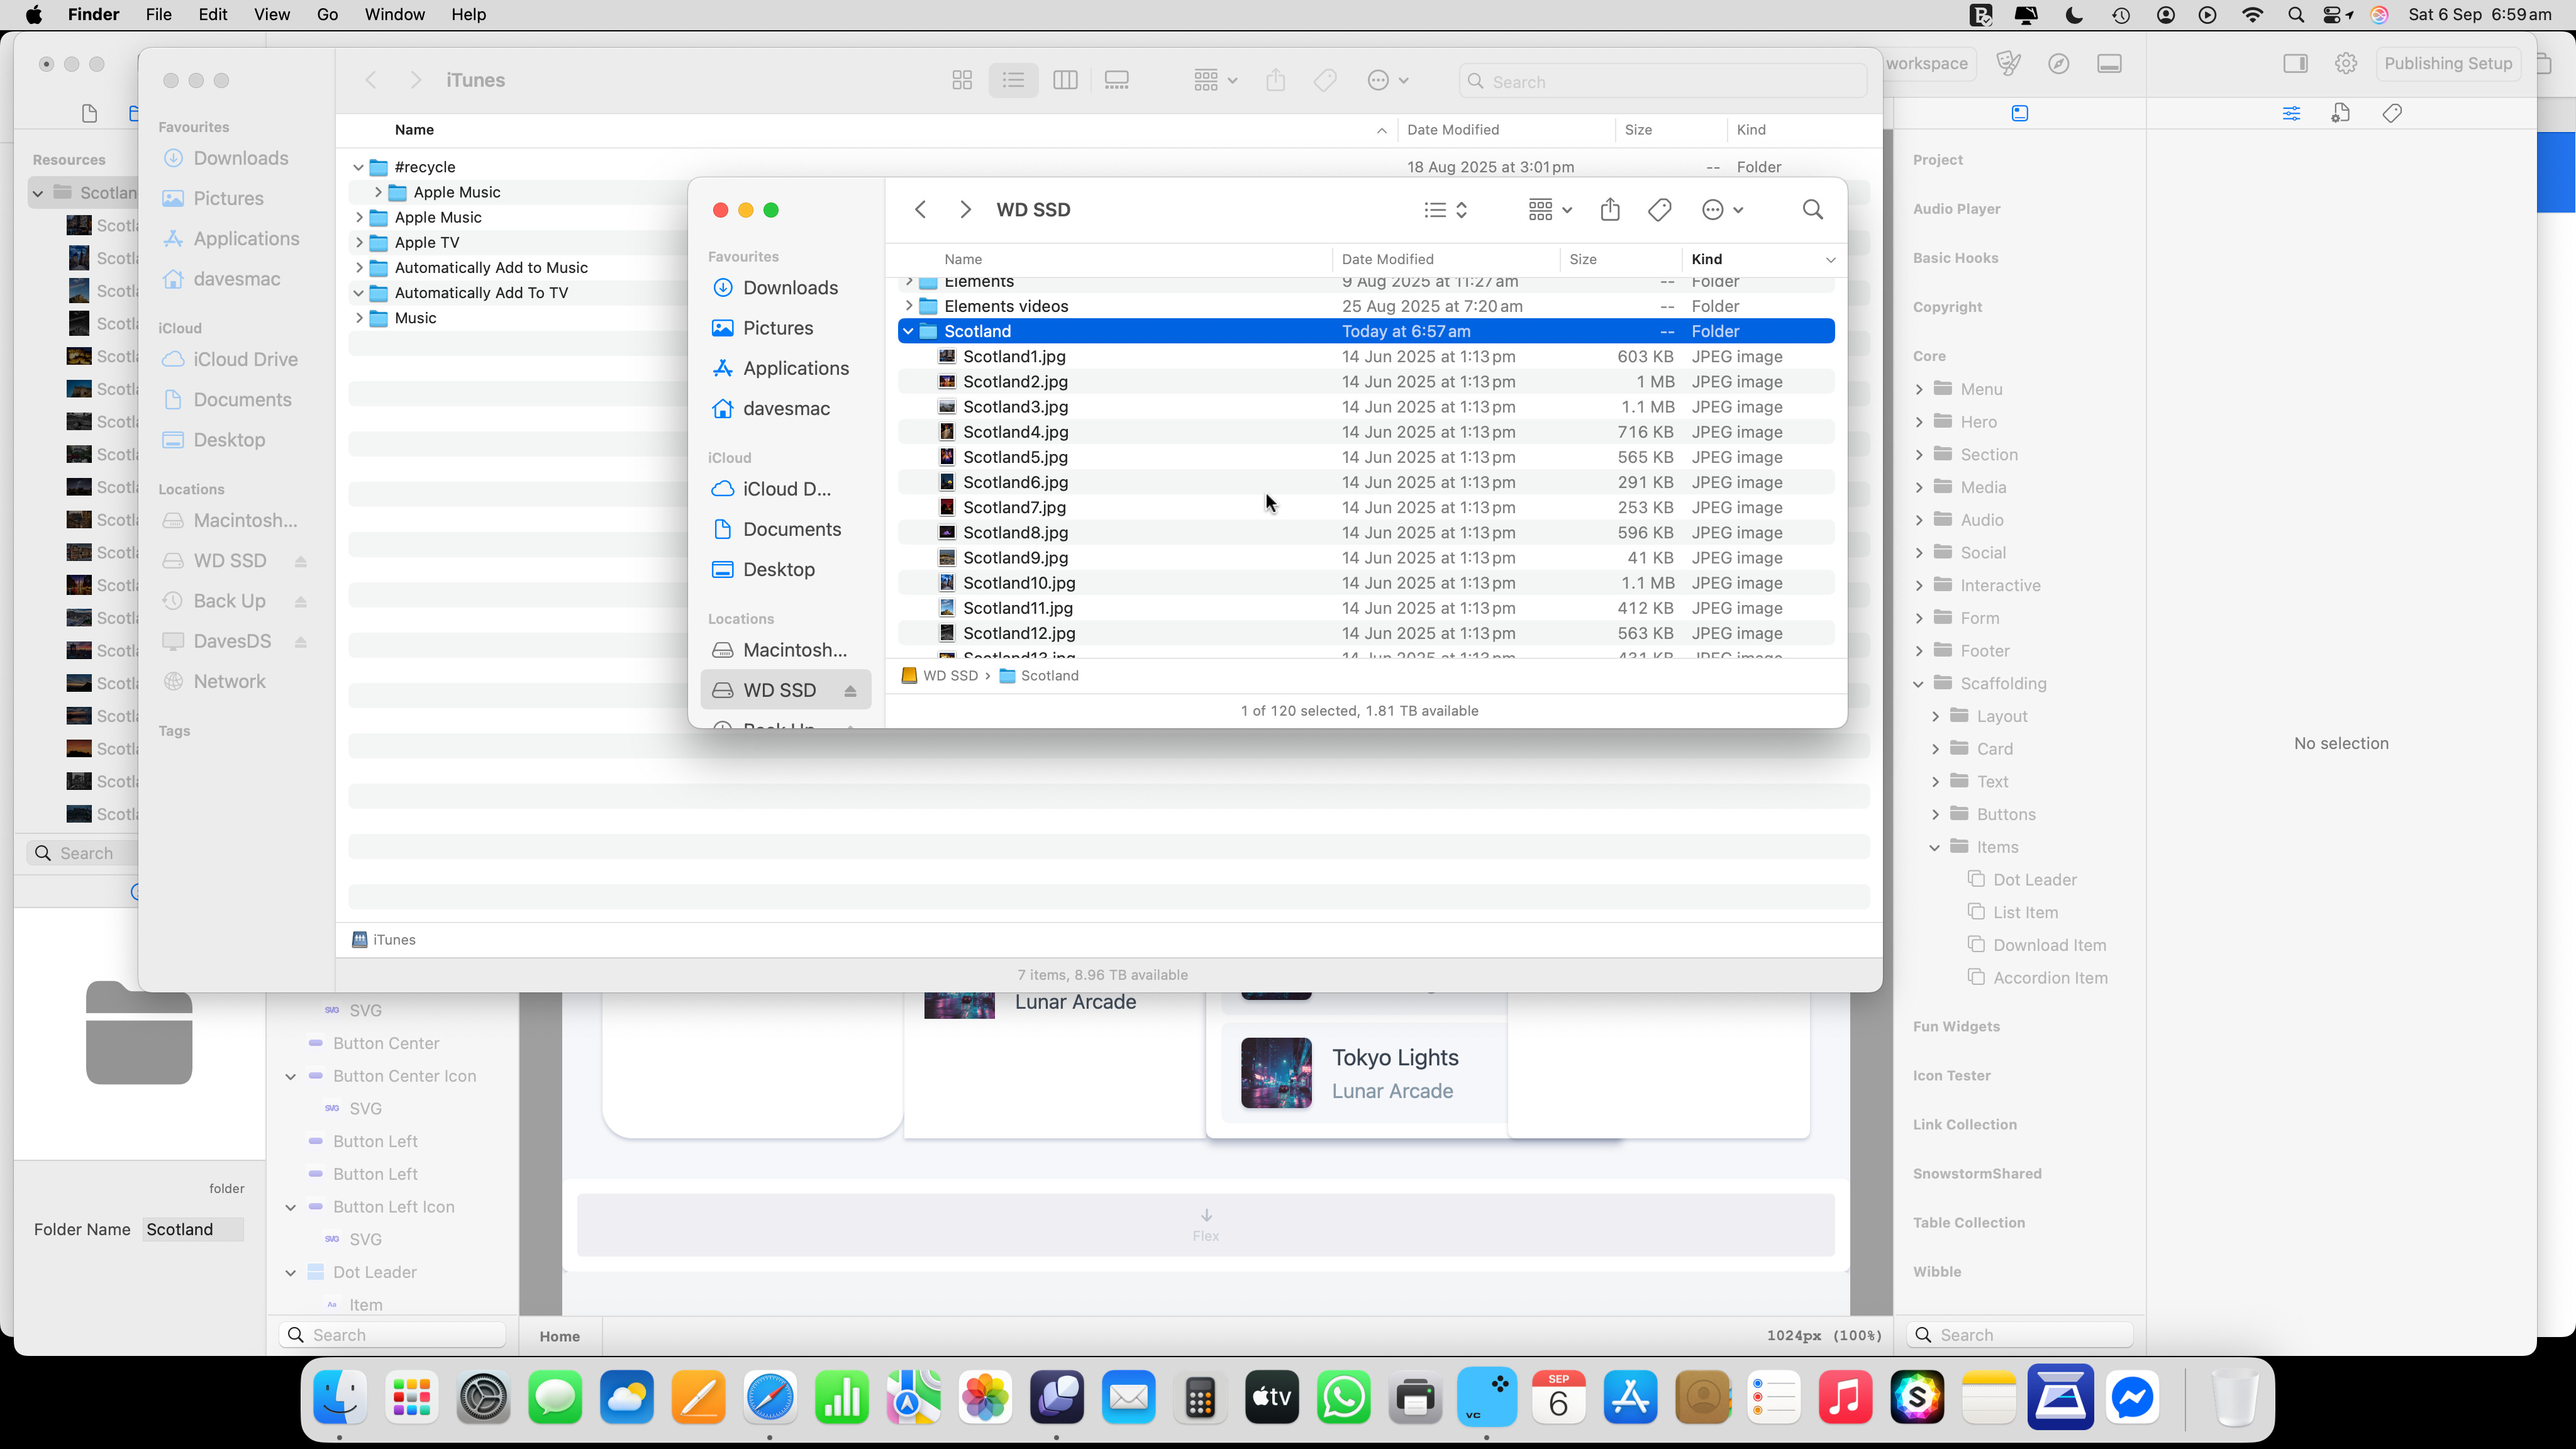The height and width of the screenshot is (1449, 2576).
Task: Open the Go menu
Action: click(327, 14)
